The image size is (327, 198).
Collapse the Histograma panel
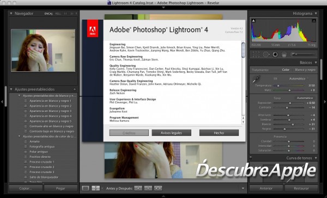[316, 13]
